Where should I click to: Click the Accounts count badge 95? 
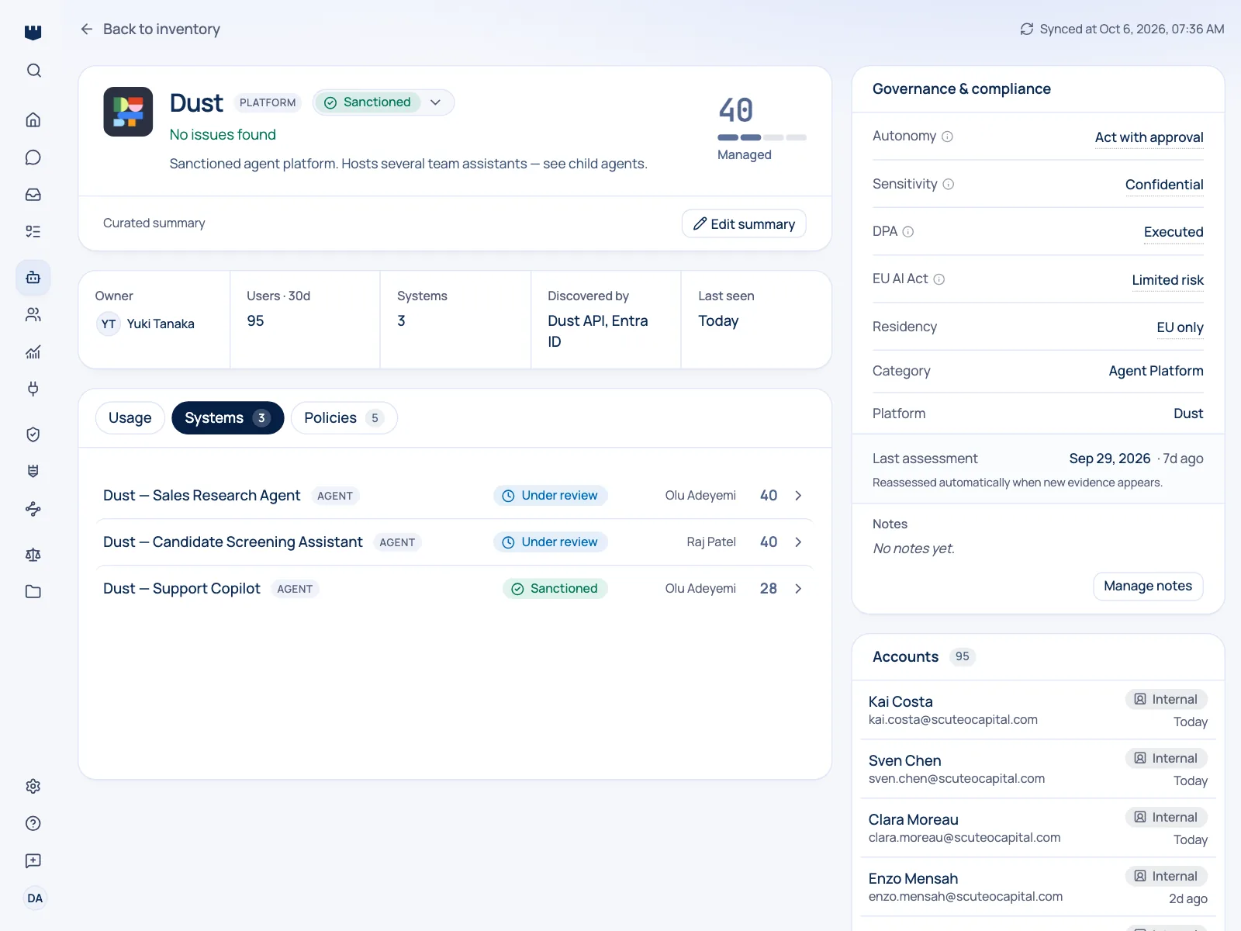tap(963, 656)
